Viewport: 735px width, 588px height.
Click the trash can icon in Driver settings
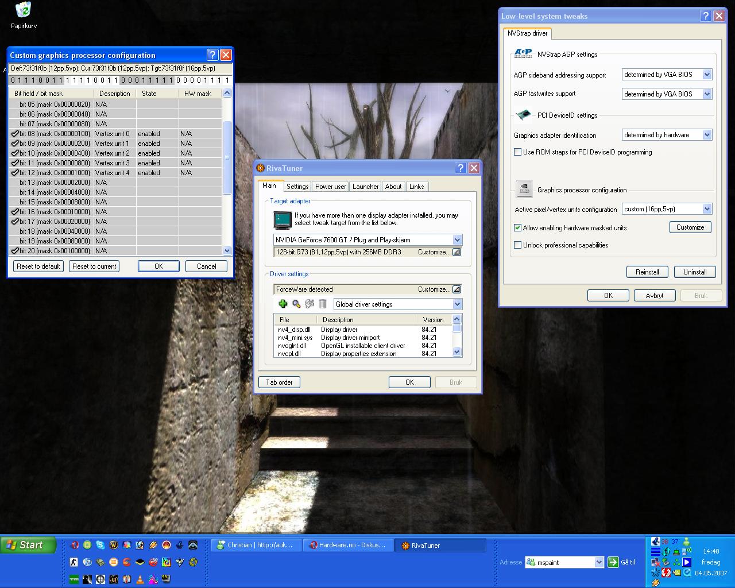tap(323, 304)
